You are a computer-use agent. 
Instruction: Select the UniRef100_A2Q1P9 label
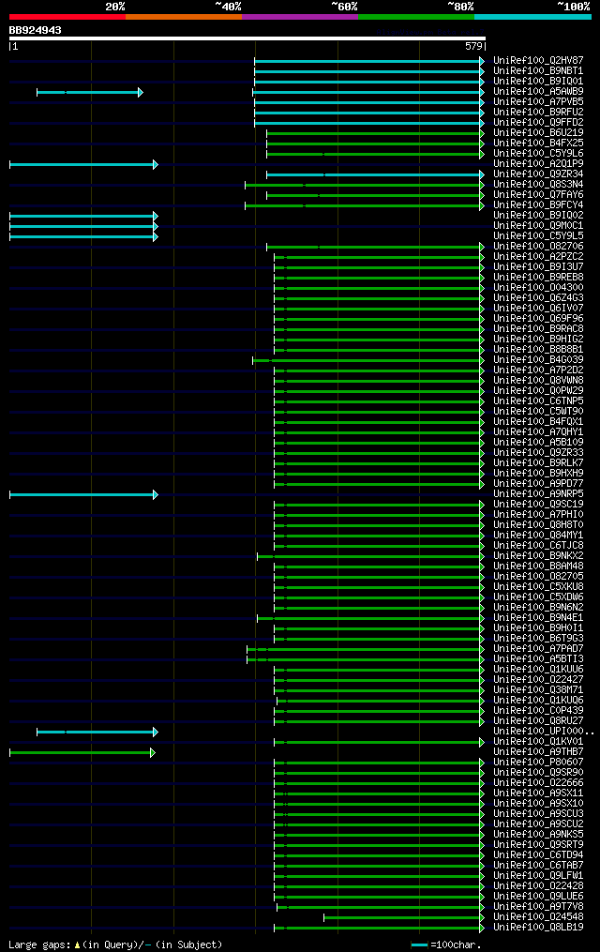(538, 164)
